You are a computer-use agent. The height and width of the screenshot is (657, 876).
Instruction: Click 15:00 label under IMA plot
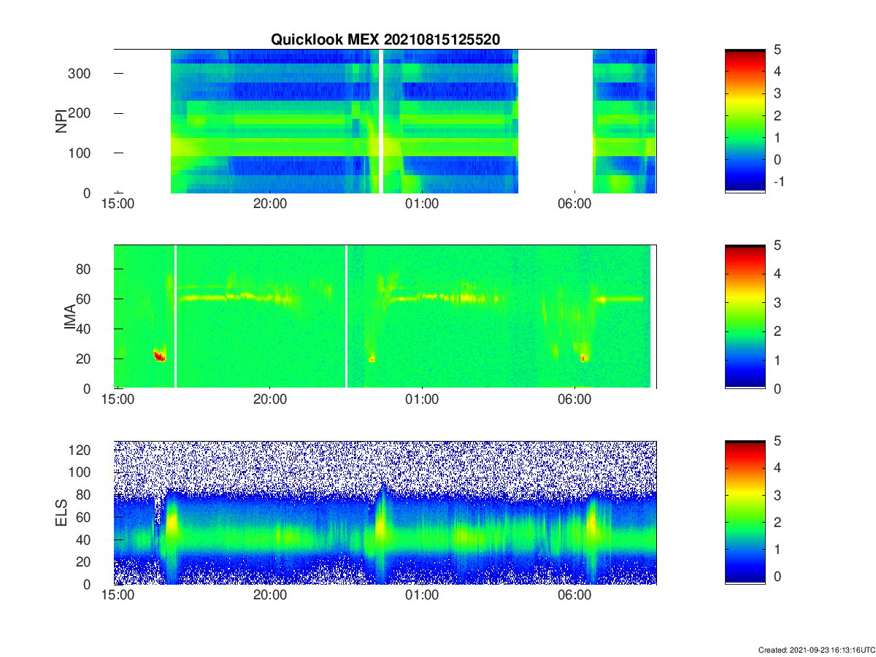point(118,400)
